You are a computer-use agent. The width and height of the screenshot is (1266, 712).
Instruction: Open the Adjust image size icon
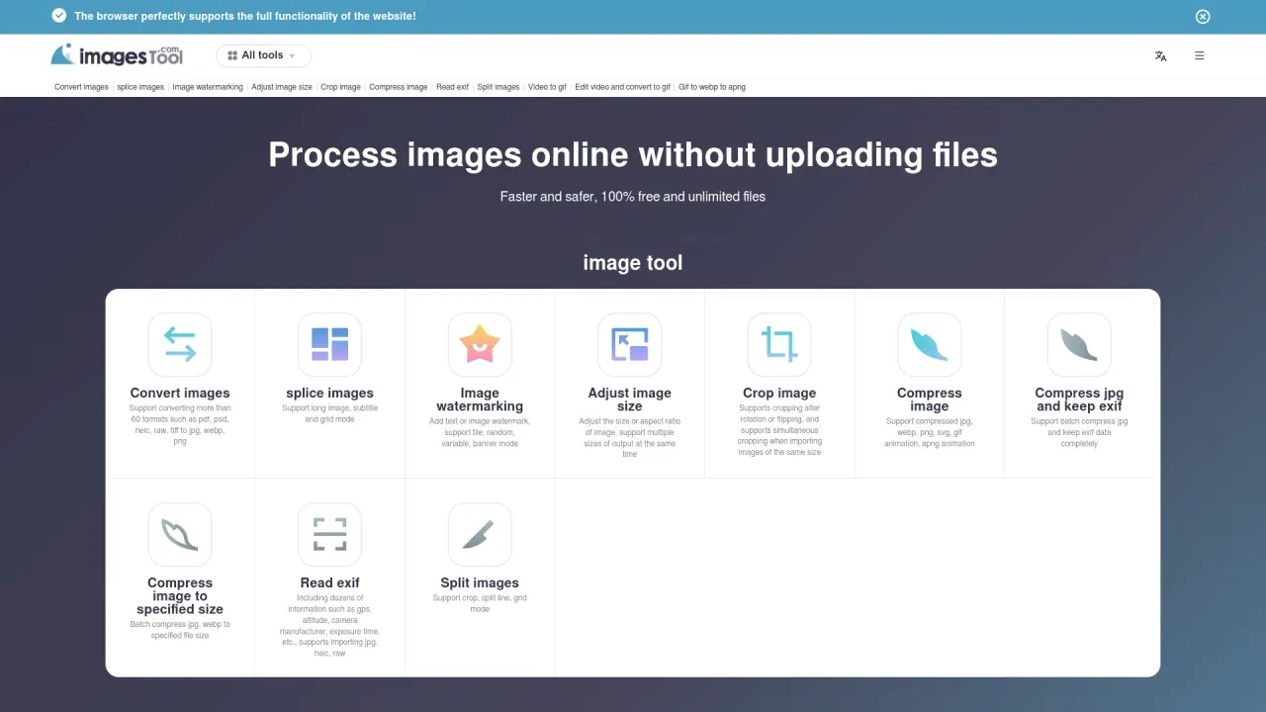(x=630, y=344)
